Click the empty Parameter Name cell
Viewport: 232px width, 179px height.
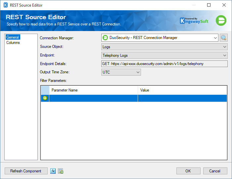click(x=94, y=98)
